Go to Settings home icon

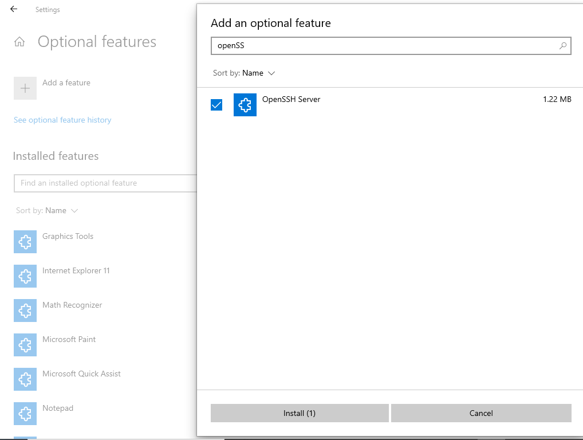click(19, 42)
